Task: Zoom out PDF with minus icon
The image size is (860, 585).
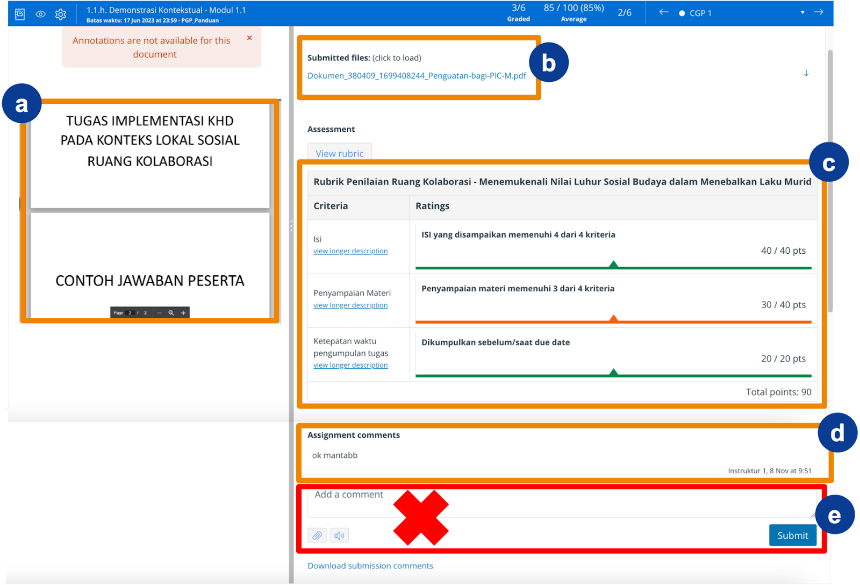Action: pos(159,313)
